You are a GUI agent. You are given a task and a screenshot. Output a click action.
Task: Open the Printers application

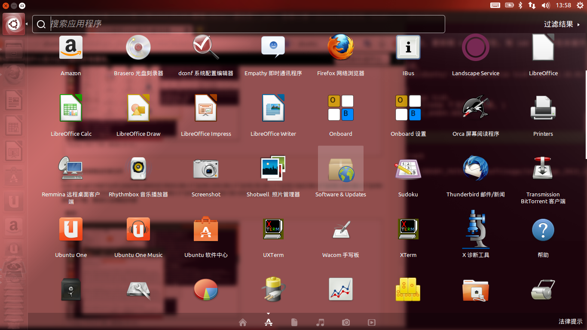(543, 108)
